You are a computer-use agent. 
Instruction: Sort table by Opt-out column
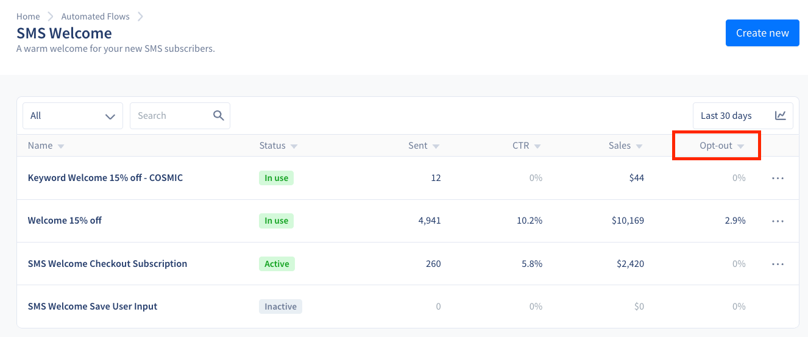coord(715,146)
